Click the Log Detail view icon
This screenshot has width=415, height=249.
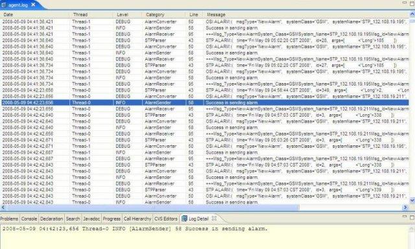click(184, 219)
